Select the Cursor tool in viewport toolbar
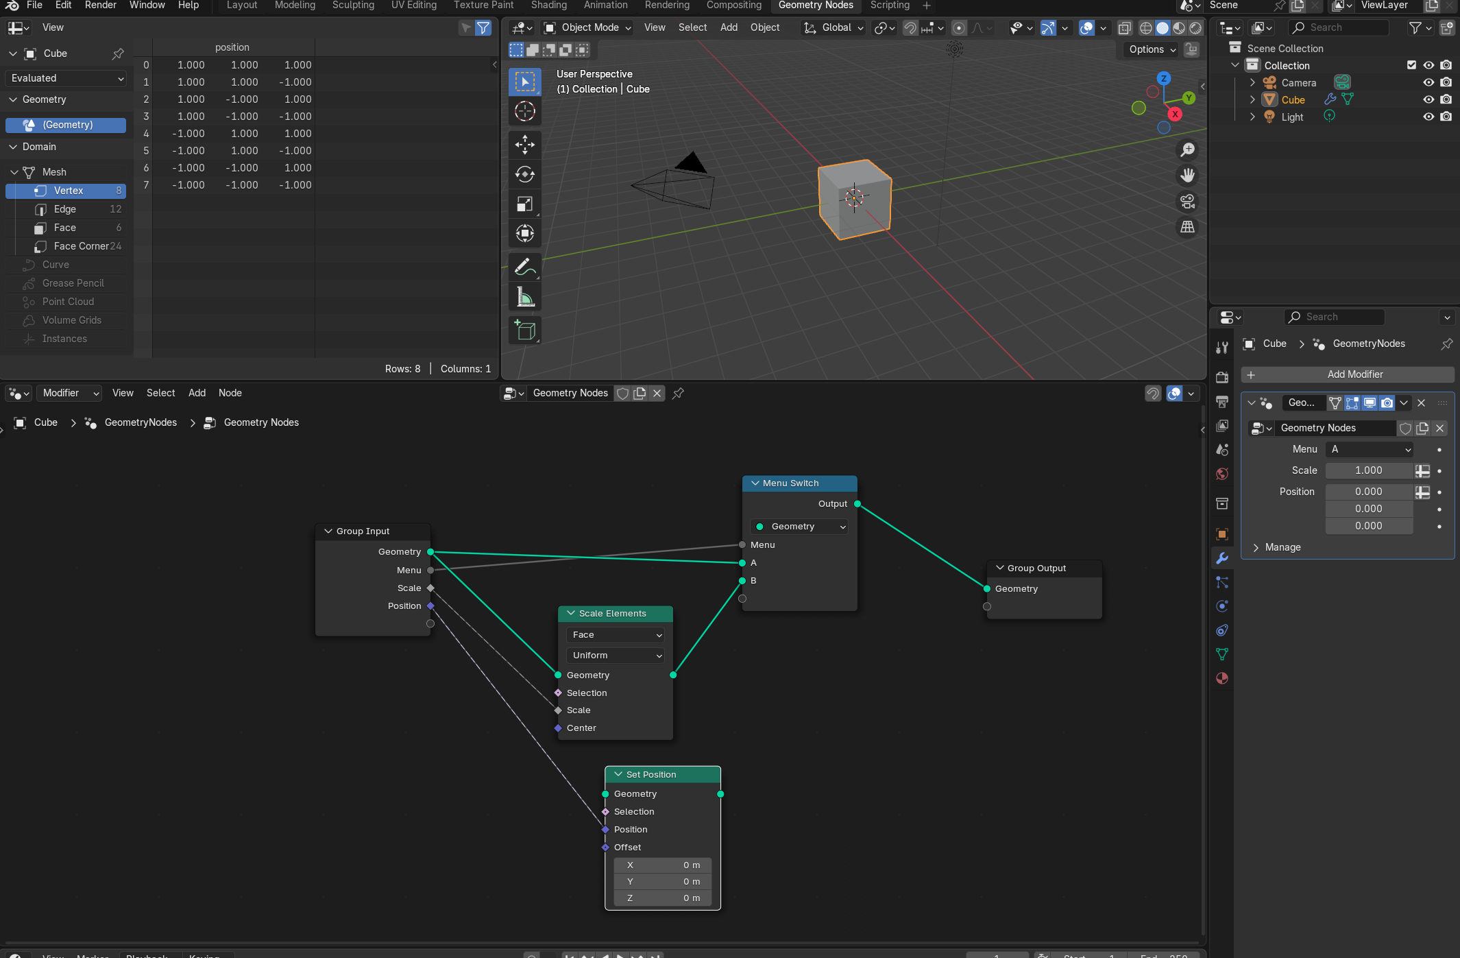This screenshot has height=958, width=1460. click(525, 111)
